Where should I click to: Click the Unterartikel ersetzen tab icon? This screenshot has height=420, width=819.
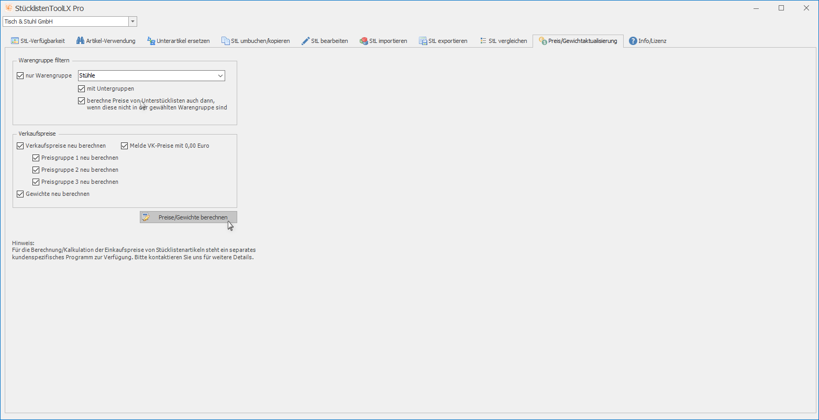(151, 41)
